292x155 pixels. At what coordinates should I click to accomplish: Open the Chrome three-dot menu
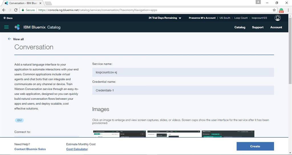coord(288,10)
